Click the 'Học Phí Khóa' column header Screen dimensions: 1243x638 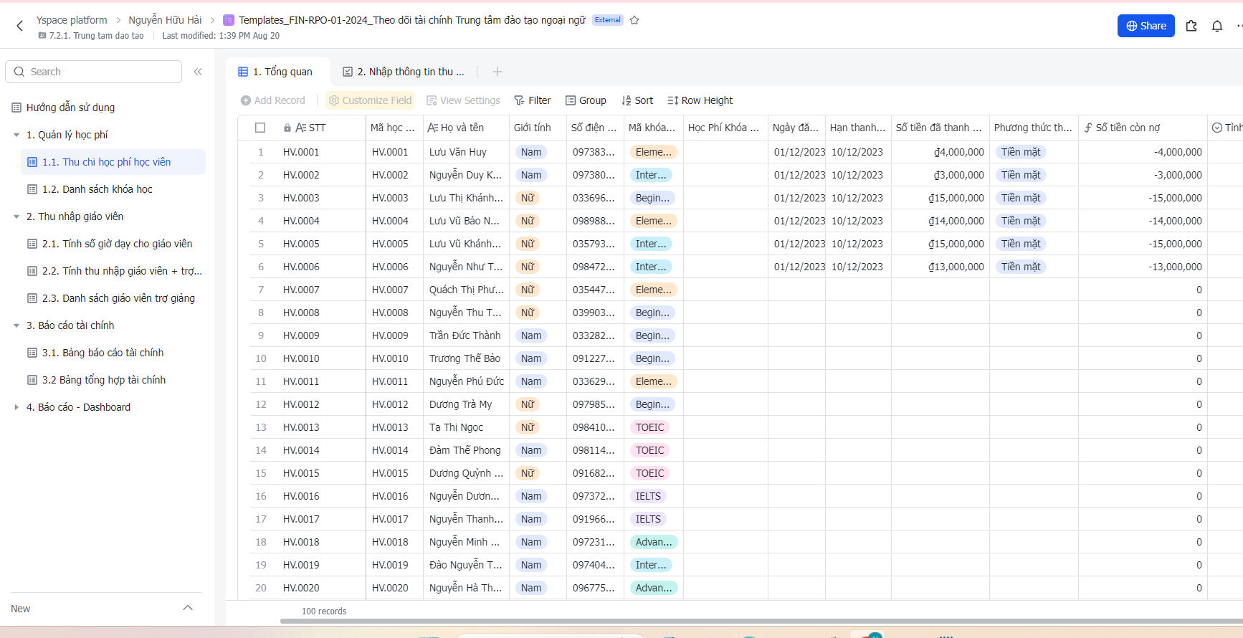pyautogui.click(x=725, y=128)
